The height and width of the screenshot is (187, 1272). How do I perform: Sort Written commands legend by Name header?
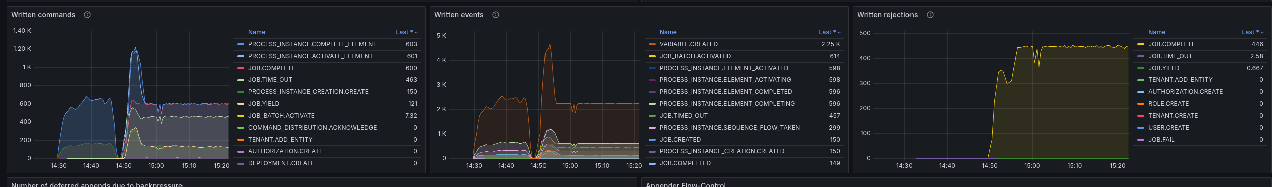257,32
